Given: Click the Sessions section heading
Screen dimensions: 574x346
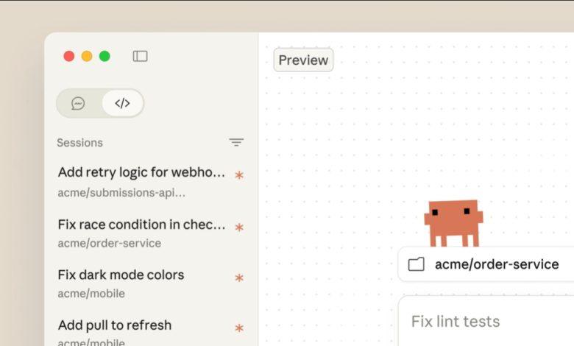Looking at the screenshot, I should (79, 143).
